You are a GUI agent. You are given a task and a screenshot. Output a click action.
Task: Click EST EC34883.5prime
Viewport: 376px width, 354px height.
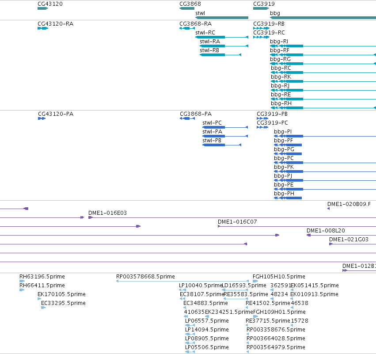[x=205, y=303]
